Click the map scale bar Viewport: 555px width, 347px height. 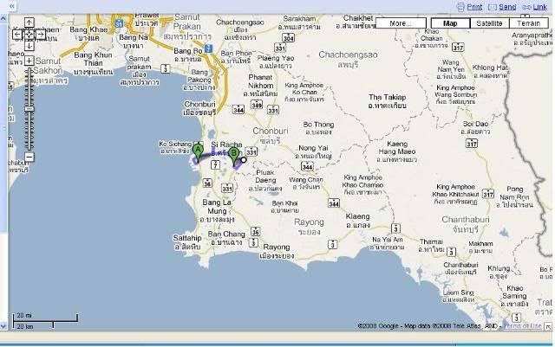tap(45, 321)
